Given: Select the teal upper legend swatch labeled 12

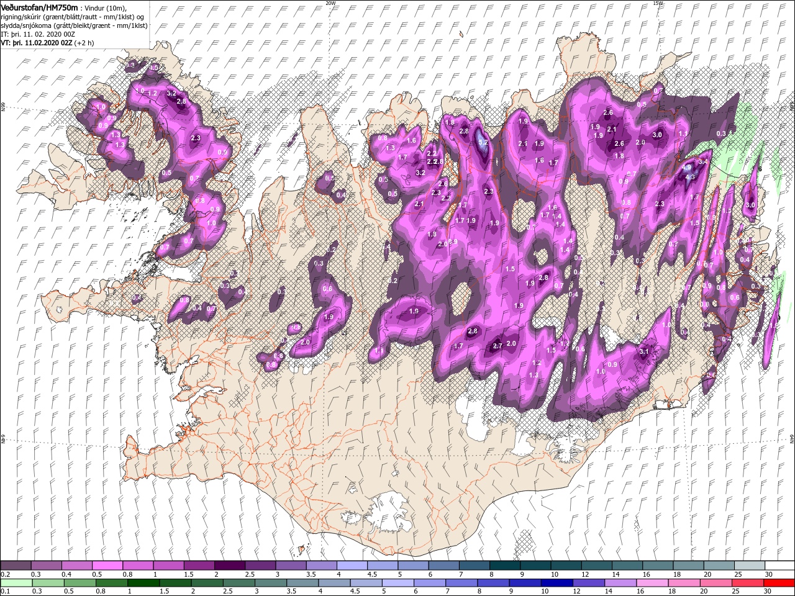Looking at the screenshot, I should pyautogui.click(x=596, y=566).
